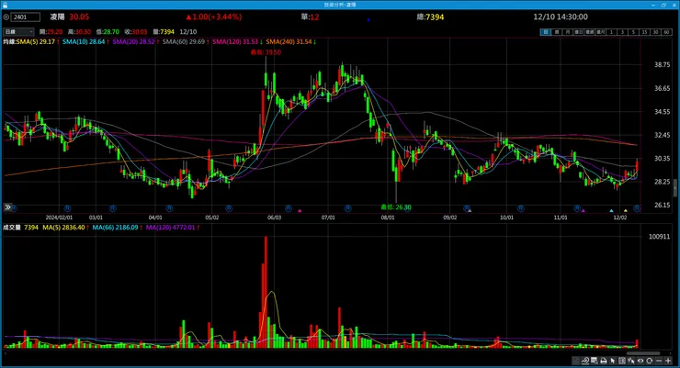This screenshot has width=680, height=368.
Task: Click the white triangle marker after 09/02
Action: (470, 211)
